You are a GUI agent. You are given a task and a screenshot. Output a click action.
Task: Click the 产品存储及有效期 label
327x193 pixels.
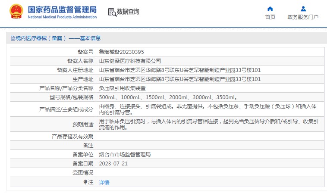(x=72, y=137)
